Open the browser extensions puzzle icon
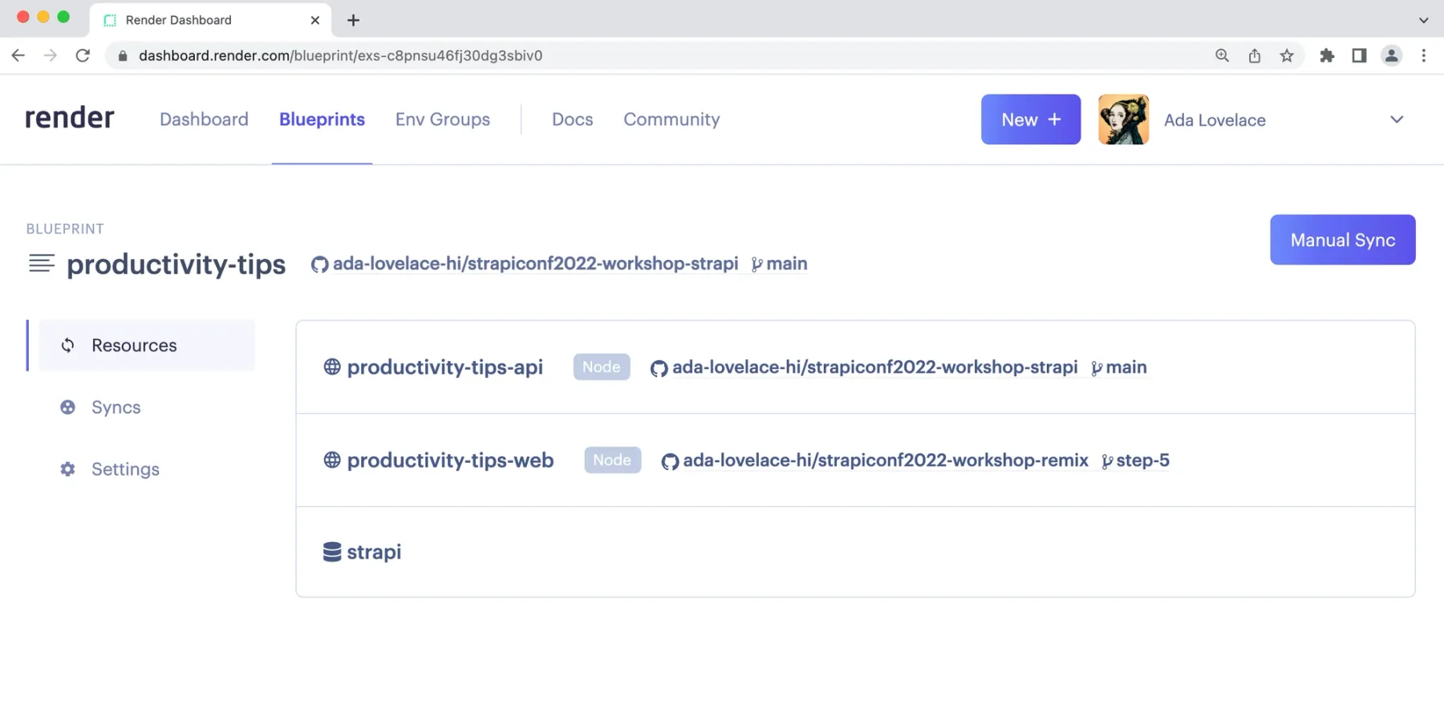1444x701 pixels. tap(1327, 55)
